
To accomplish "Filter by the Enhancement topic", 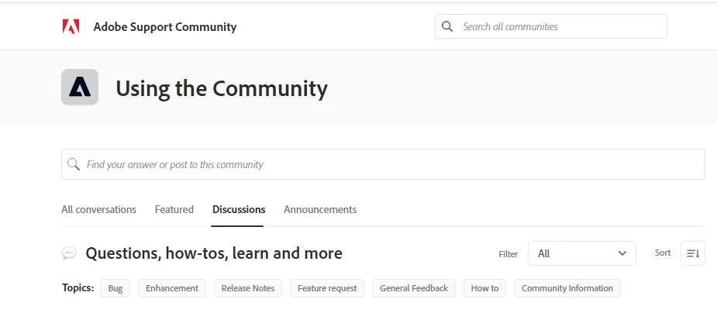I will click(x=172, y=288).
